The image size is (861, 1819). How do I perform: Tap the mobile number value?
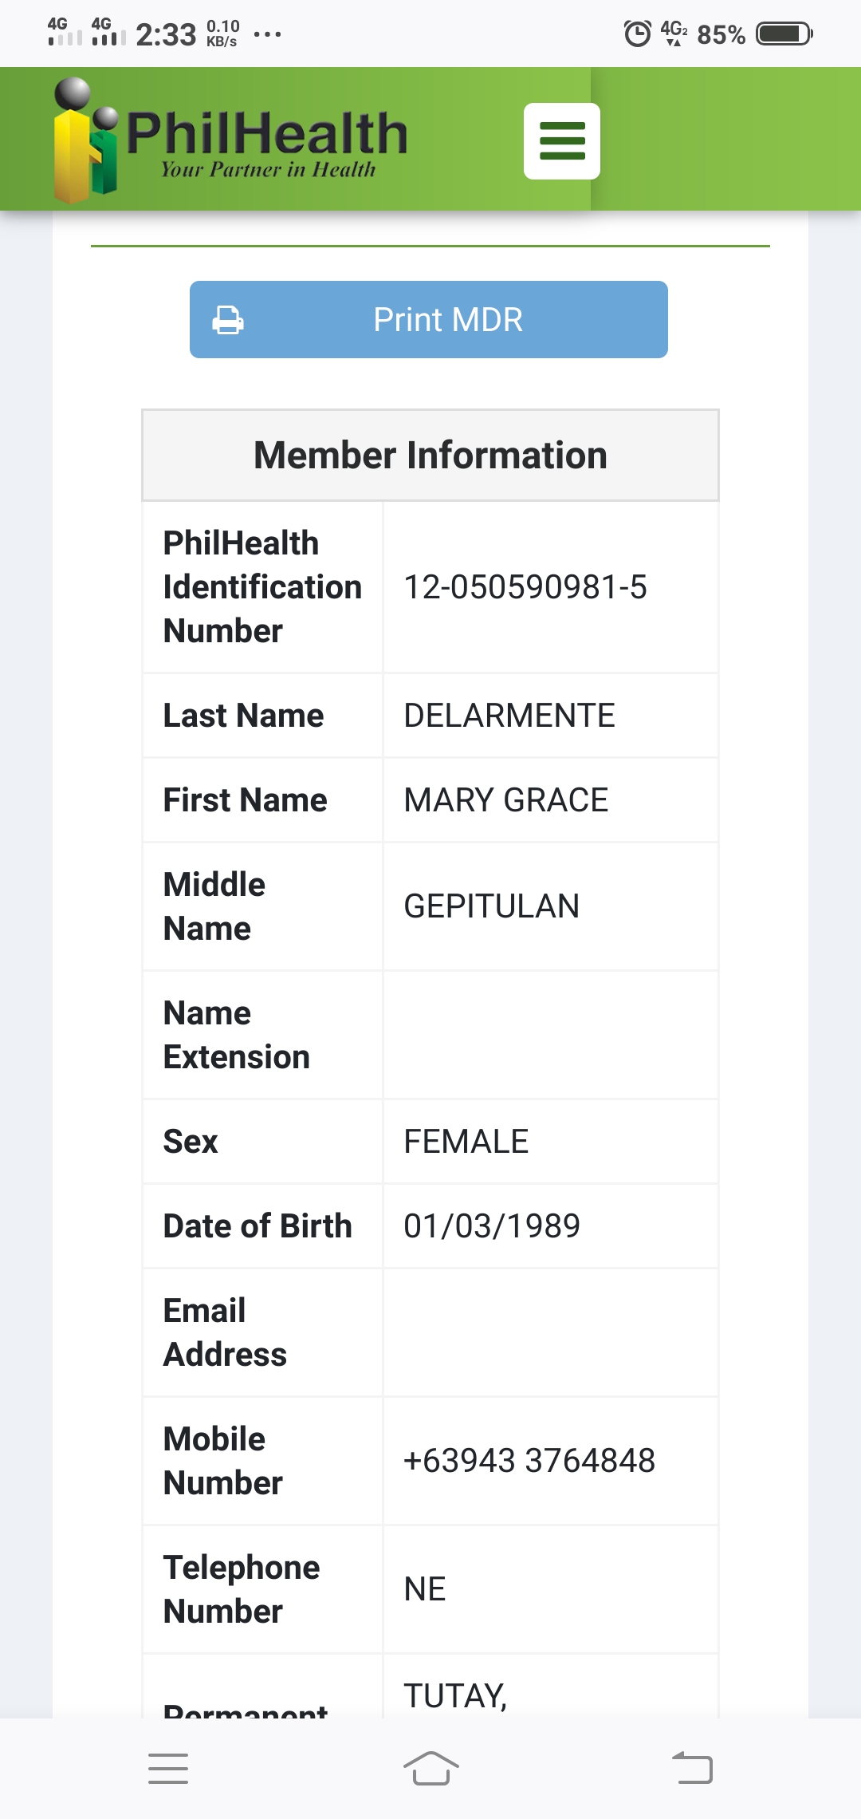529,1461
